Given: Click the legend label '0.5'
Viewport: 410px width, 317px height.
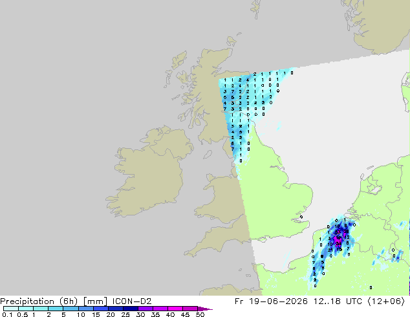Looking at the screenshot, I should (x=22, y=314).
